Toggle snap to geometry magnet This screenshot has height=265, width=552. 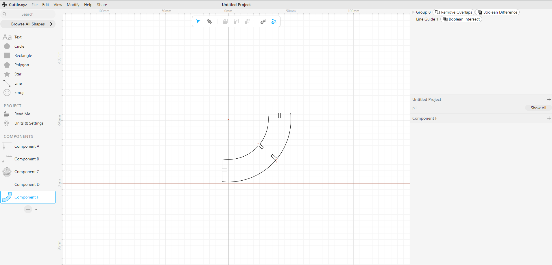[x=274, y=21]
